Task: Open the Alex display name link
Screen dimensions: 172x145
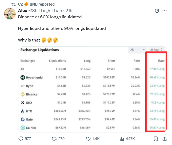Action: coord(22,10)
